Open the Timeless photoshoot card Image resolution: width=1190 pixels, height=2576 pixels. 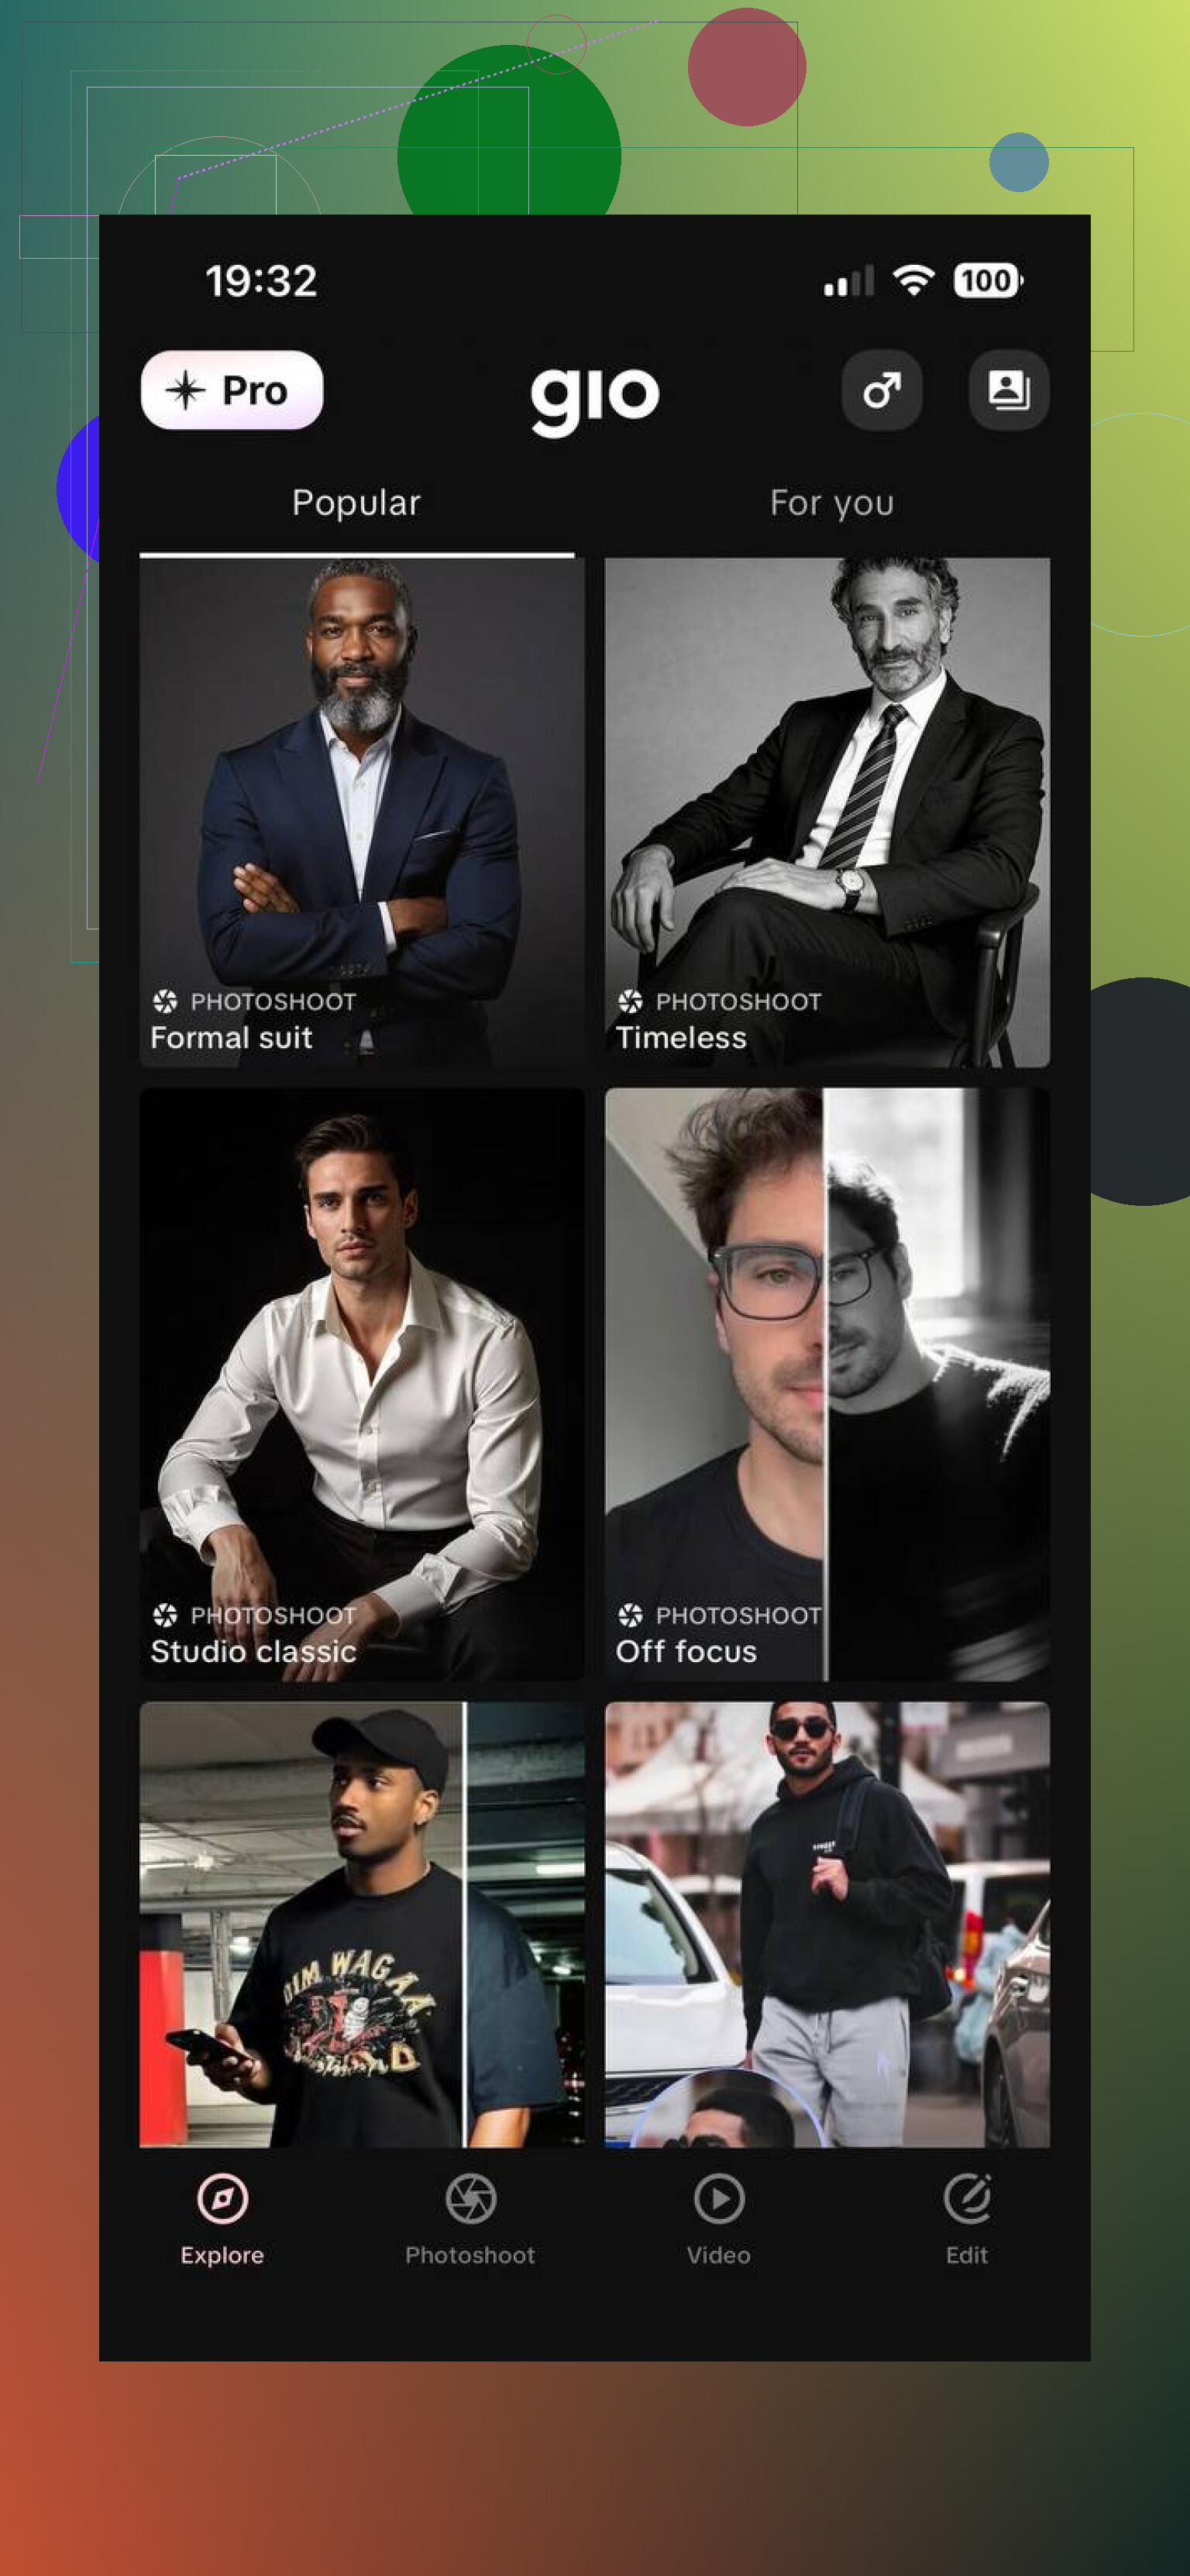coord(827,813)
